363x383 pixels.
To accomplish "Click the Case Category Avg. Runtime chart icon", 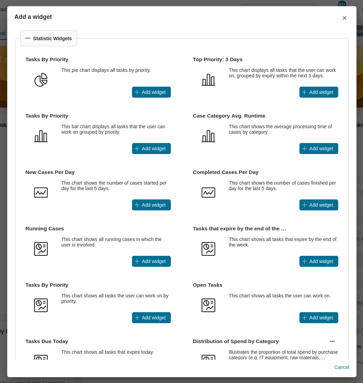I will (208, 136).
